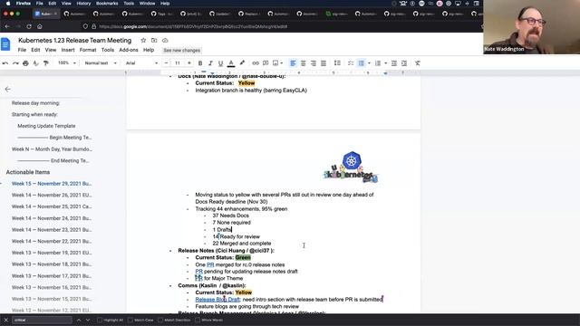
Task: Click the Insert link icon
Action: (256, 63)
